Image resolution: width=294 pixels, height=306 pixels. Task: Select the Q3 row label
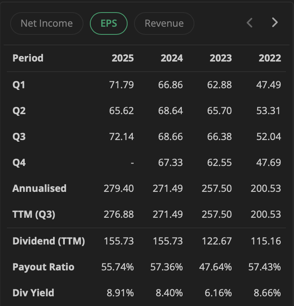coord(19,136)
